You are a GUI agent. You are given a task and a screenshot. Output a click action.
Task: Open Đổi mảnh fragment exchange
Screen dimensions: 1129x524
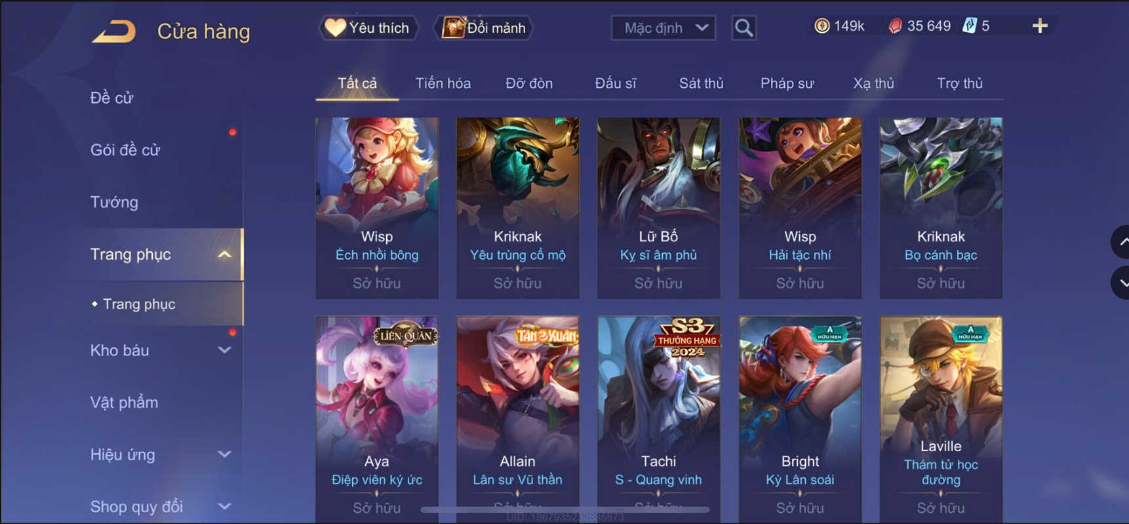(484, 28)
